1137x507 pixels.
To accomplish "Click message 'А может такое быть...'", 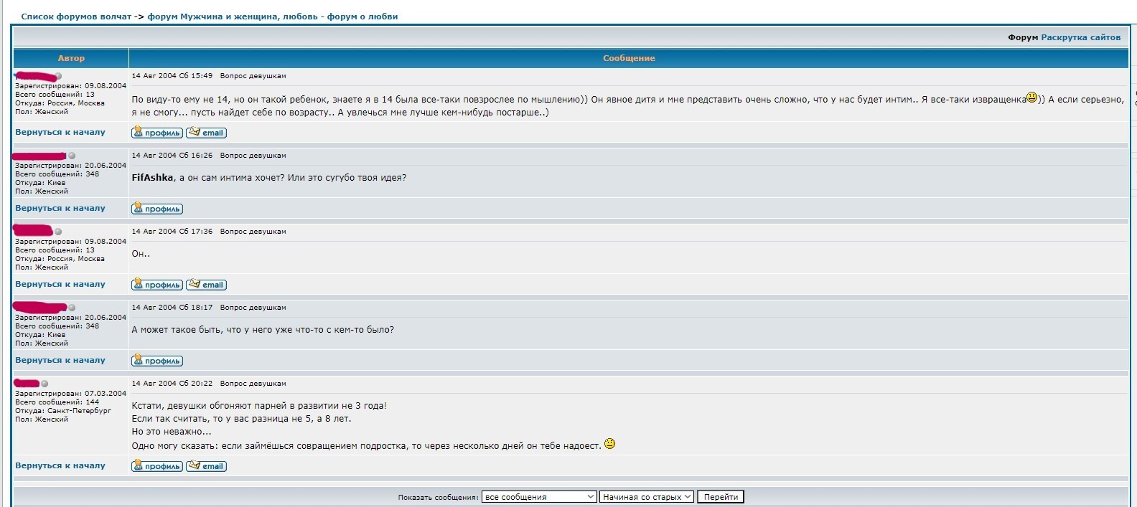I will 263,330.
